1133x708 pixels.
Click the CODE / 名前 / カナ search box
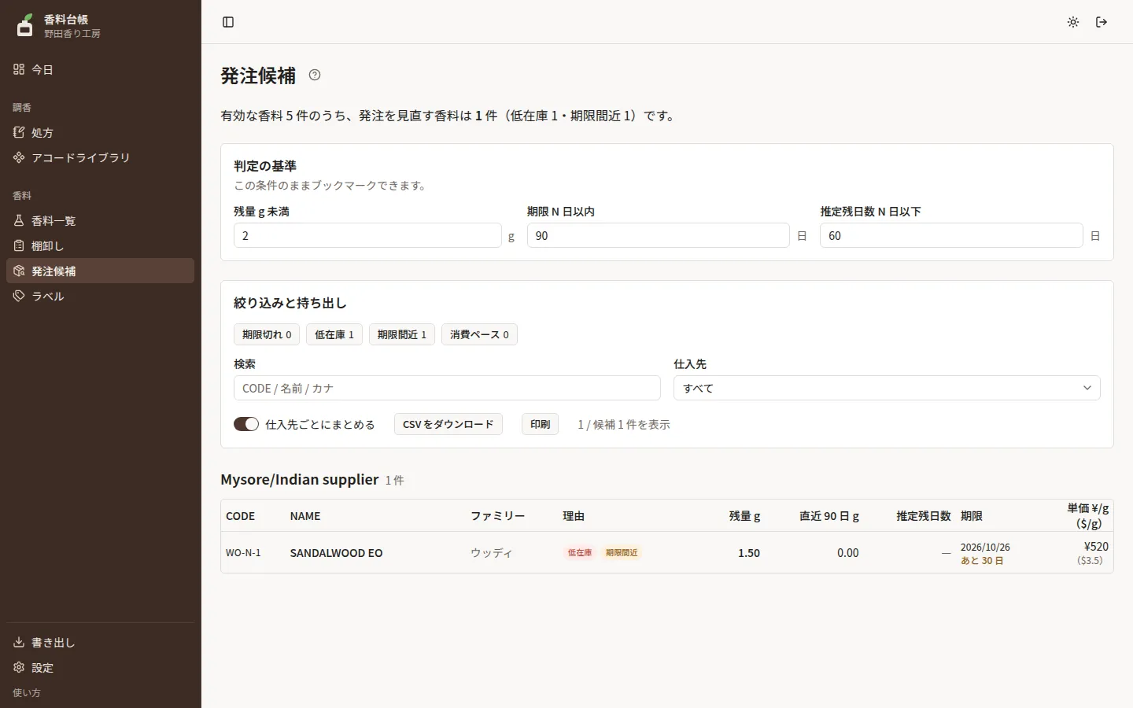(447, 388)
